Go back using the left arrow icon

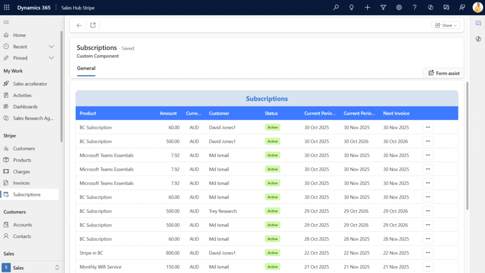coord(79,26)
